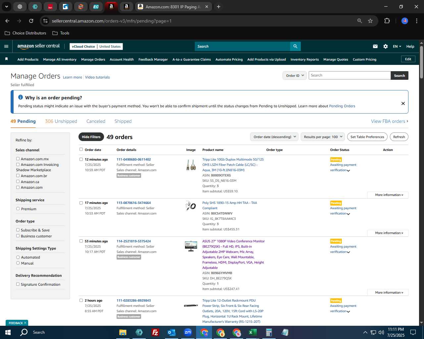This screenshot has height=339, width=424.
Task: Open the Order date sort dropdown
Action: [274, 137]
